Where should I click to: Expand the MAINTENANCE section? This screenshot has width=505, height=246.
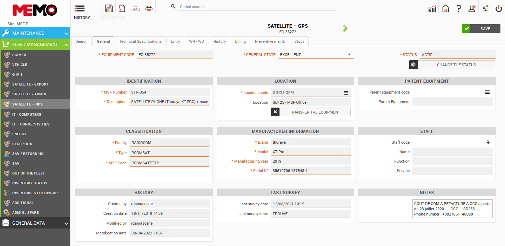click(x=35, y=33)
